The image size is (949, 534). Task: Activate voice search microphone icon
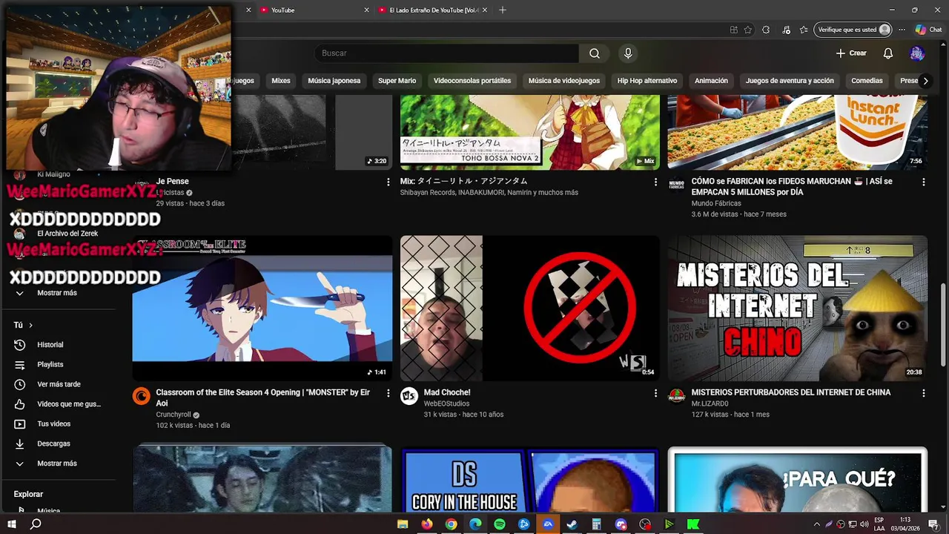click(628, 53)
